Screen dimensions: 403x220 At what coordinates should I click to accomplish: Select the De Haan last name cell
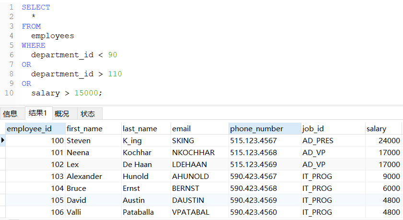[137, 165]
